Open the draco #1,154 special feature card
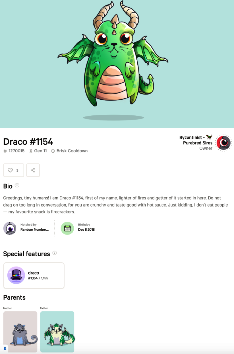Image resolution: width=234 pixels, height=354 pixels. pyautogui.click(x=34, y=276)
